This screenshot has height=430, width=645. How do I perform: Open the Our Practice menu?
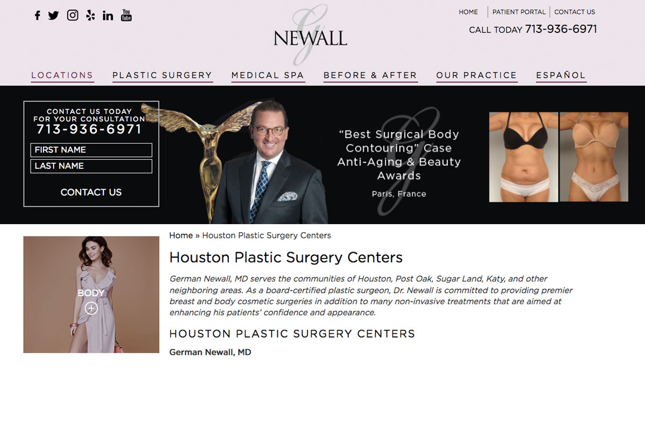click(477, 75)
